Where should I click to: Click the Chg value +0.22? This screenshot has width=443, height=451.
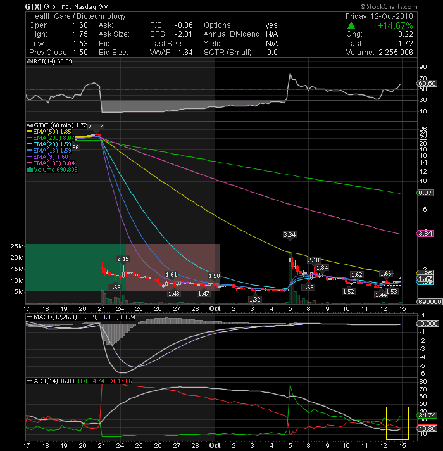pos(403,34)
